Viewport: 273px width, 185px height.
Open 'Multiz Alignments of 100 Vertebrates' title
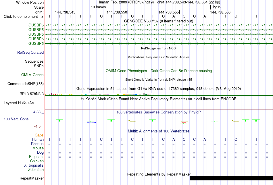(x=159, y=131)
